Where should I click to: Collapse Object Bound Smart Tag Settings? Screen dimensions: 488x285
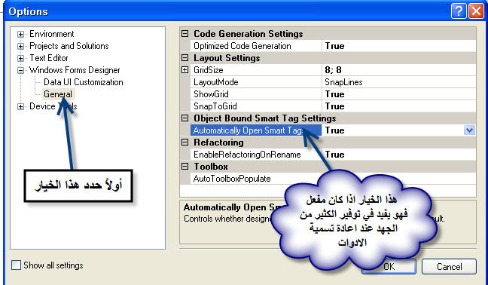pyautogui.click(x=185, y=118)
